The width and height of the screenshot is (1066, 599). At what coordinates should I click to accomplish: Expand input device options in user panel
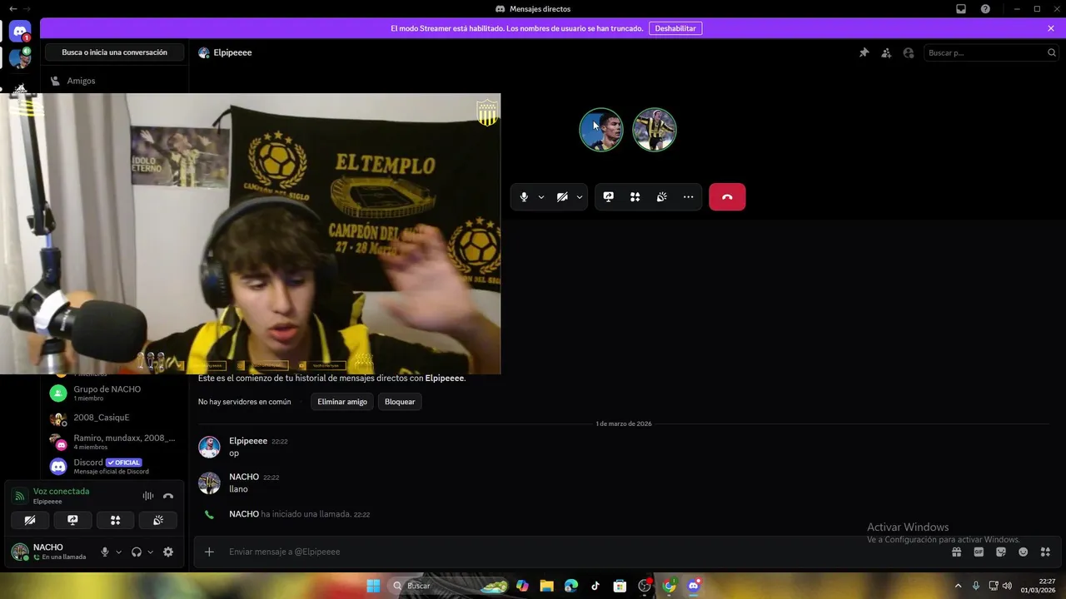[118, 552]
